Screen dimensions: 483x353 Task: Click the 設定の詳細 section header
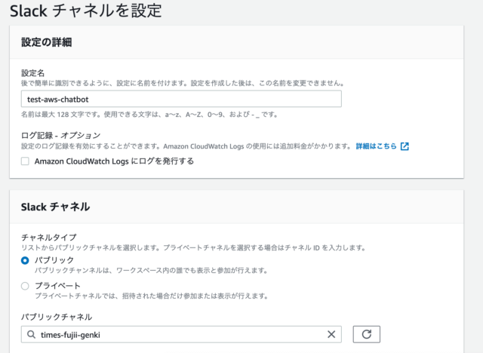51,43
